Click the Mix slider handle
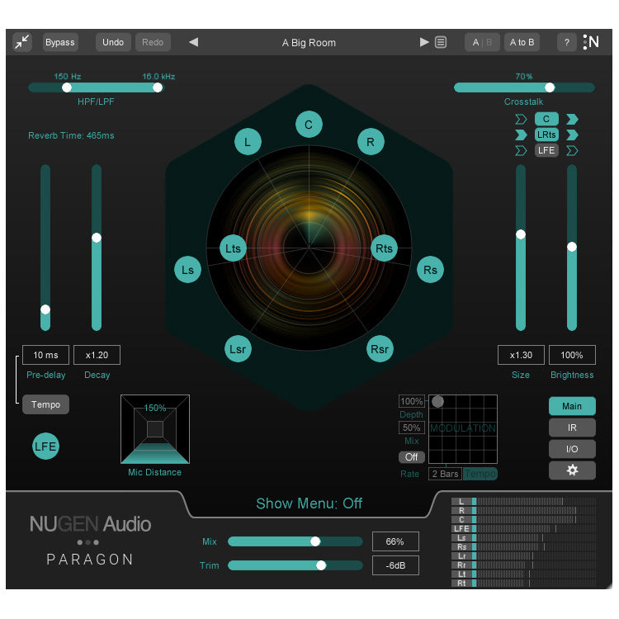This screenshot has width=619, height=619. [x=315, y=541]
